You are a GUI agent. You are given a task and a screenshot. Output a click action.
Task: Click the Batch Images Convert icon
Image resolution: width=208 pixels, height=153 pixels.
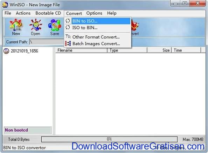[x=68, y=43]
